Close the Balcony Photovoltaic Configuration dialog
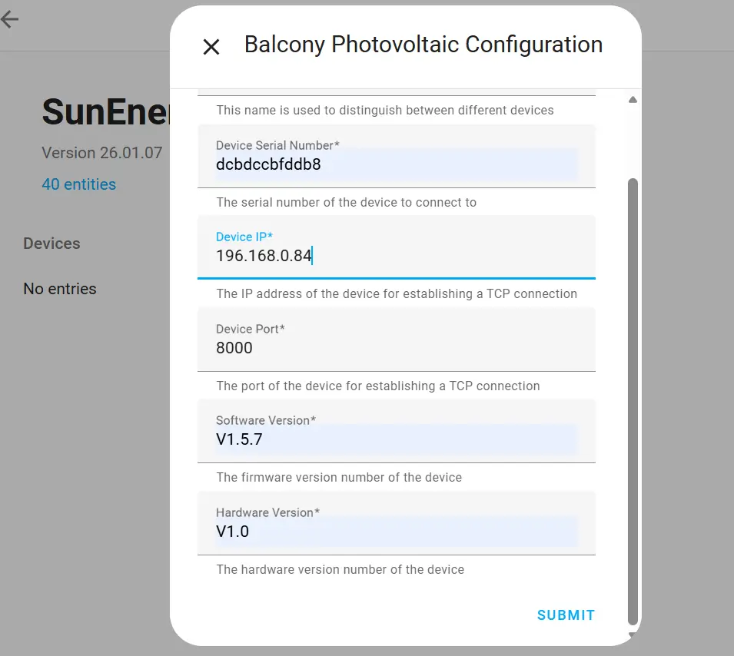Screen dimensions: 734x656 click(x=211, y=47)
